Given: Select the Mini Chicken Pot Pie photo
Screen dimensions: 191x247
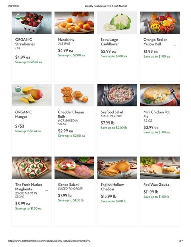Looking at the screenshot, I should tap(160, 95).
